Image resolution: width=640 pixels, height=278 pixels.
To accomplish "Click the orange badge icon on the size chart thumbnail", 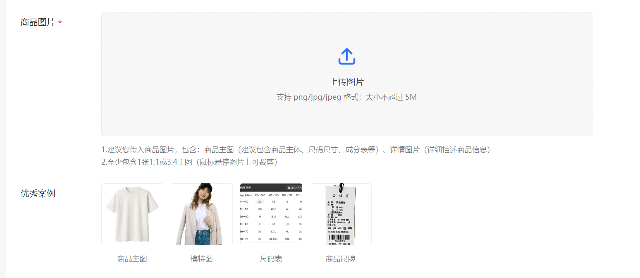I will 289,187.
